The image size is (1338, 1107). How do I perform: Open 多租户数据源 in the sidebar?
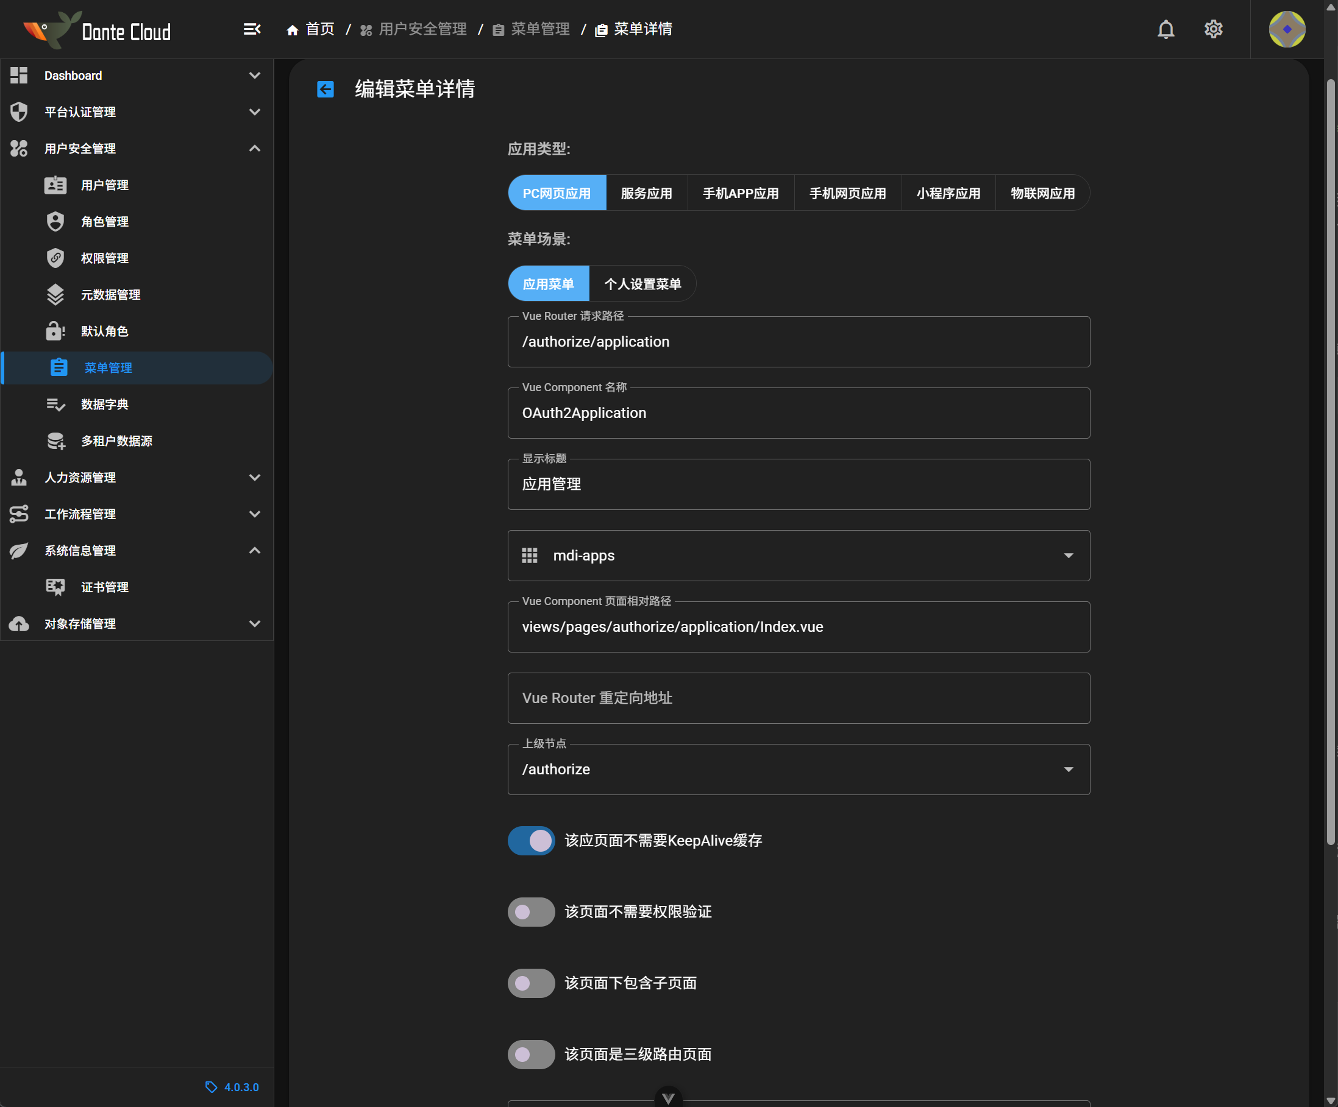[116, 440]
